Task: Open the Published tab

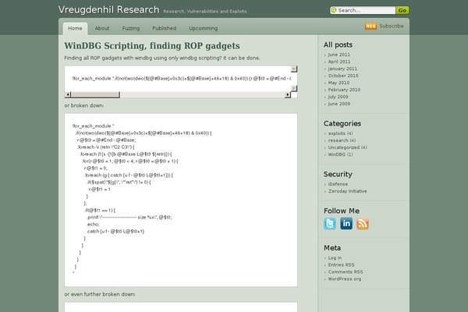Action: click(x=164, y=28)
